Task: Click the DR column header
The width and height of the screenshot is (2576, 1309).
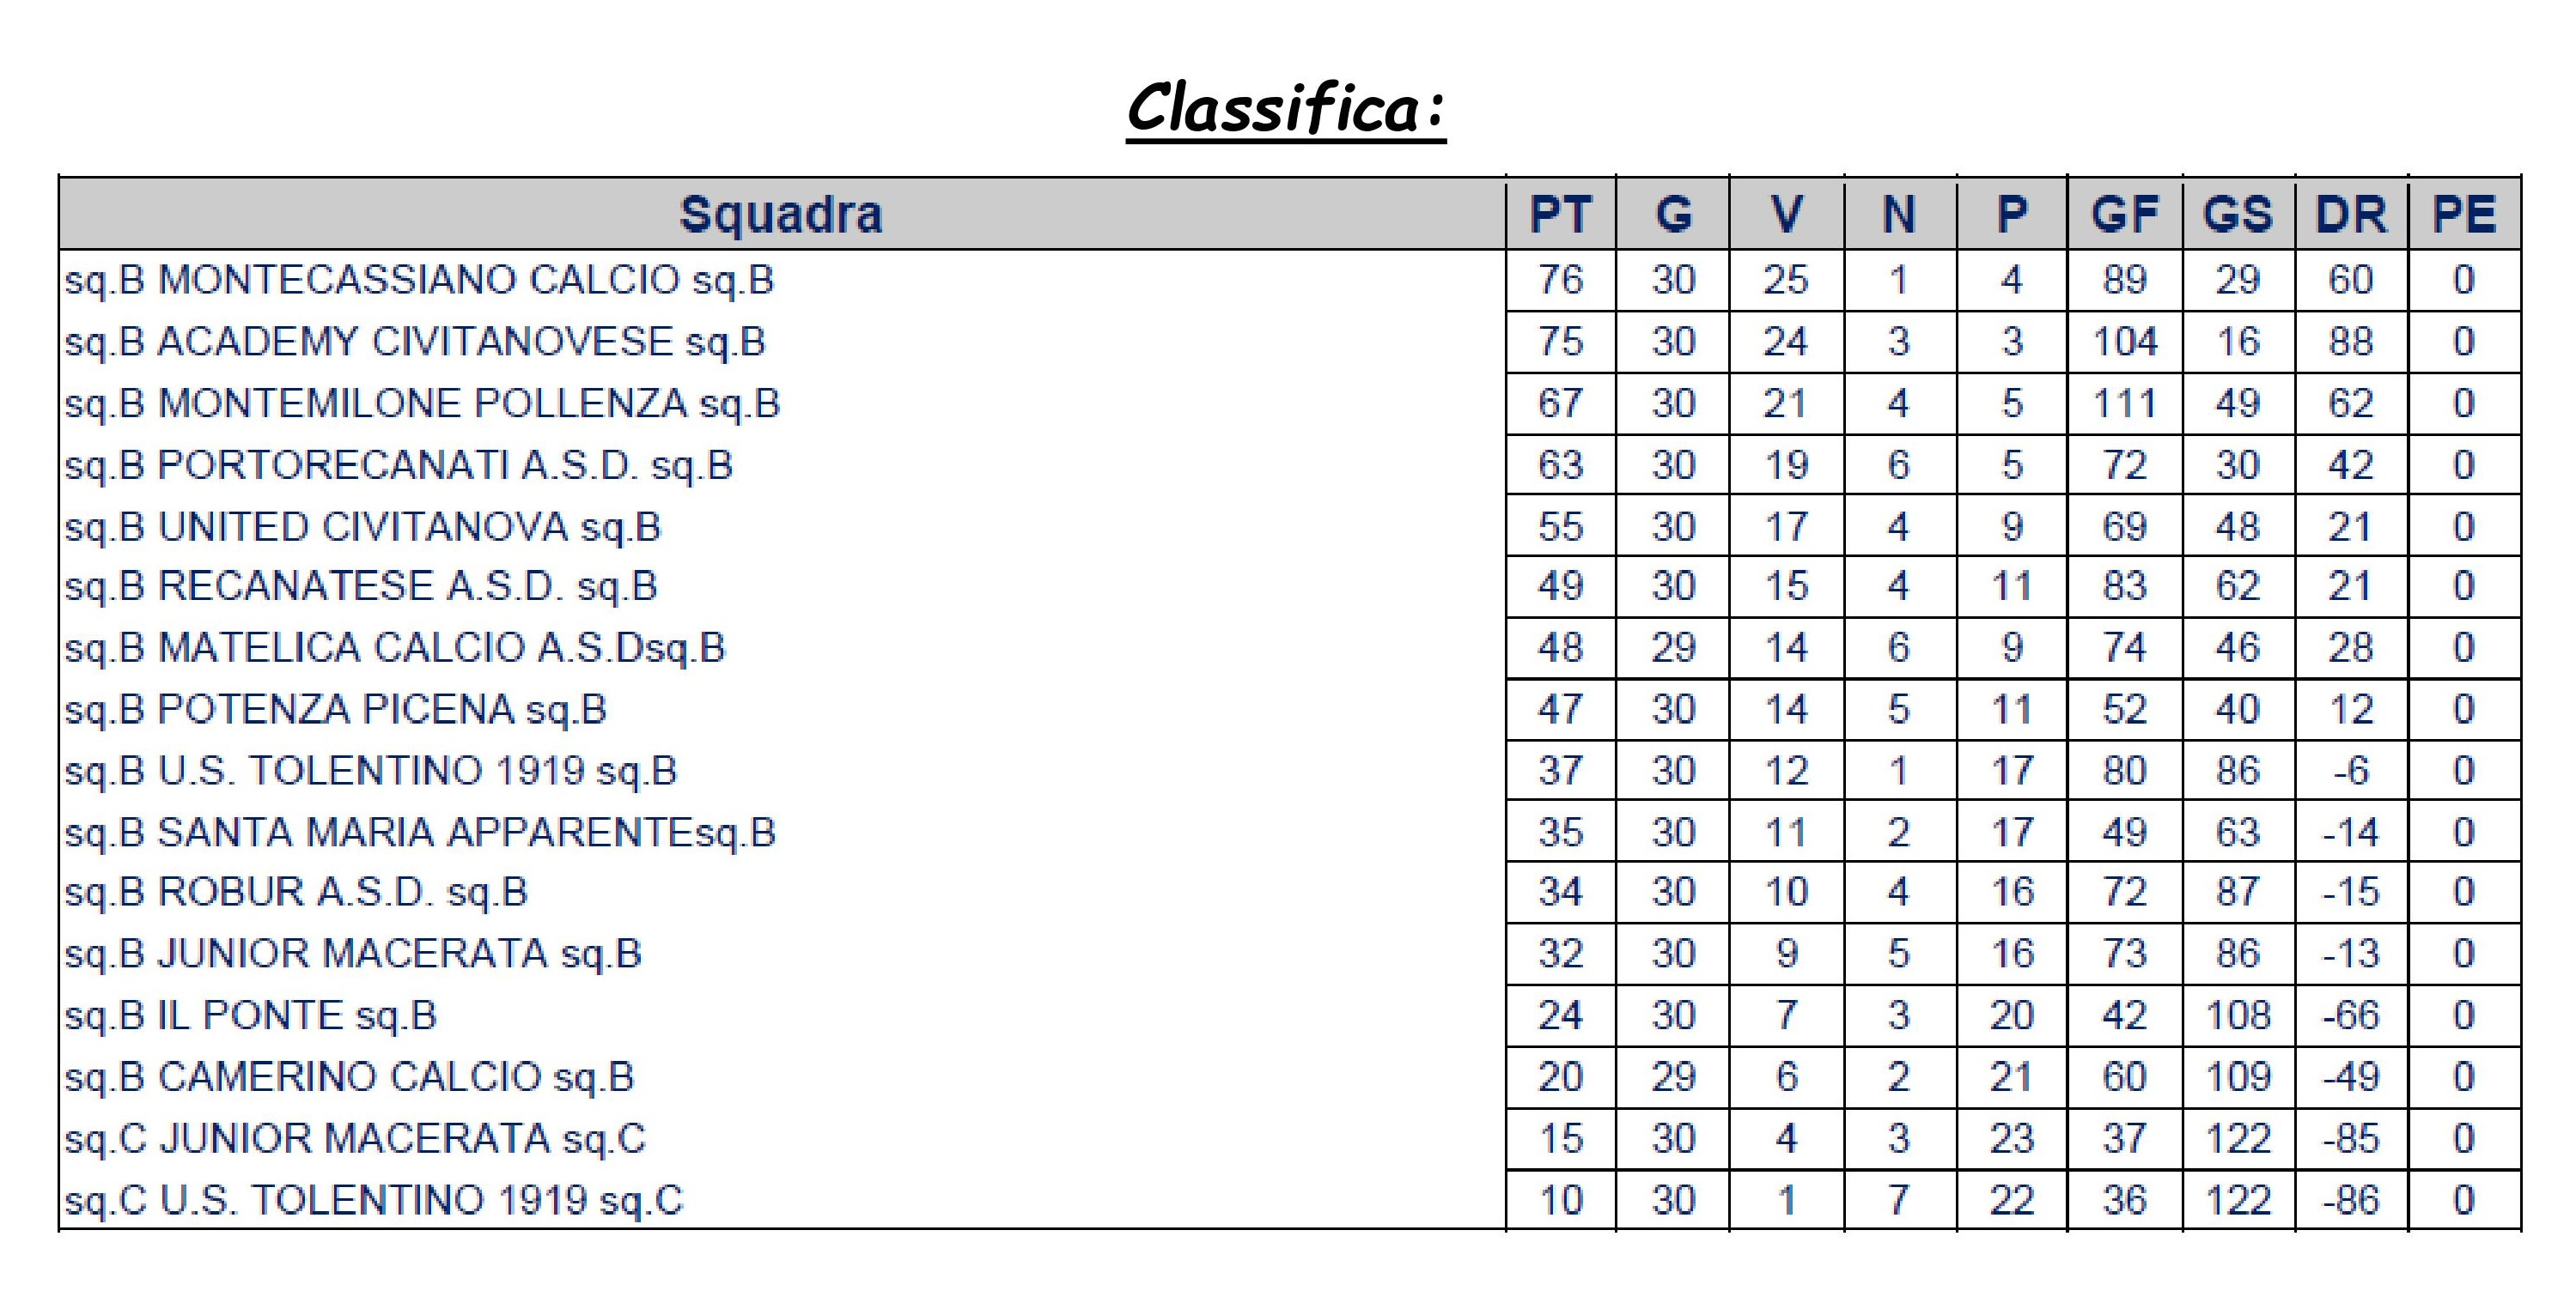Action: (2351, 214)
